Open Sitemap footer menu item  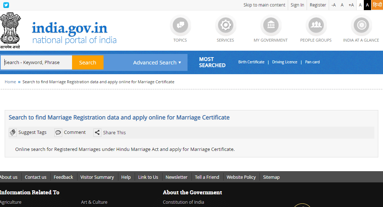(x=271, y=177)
